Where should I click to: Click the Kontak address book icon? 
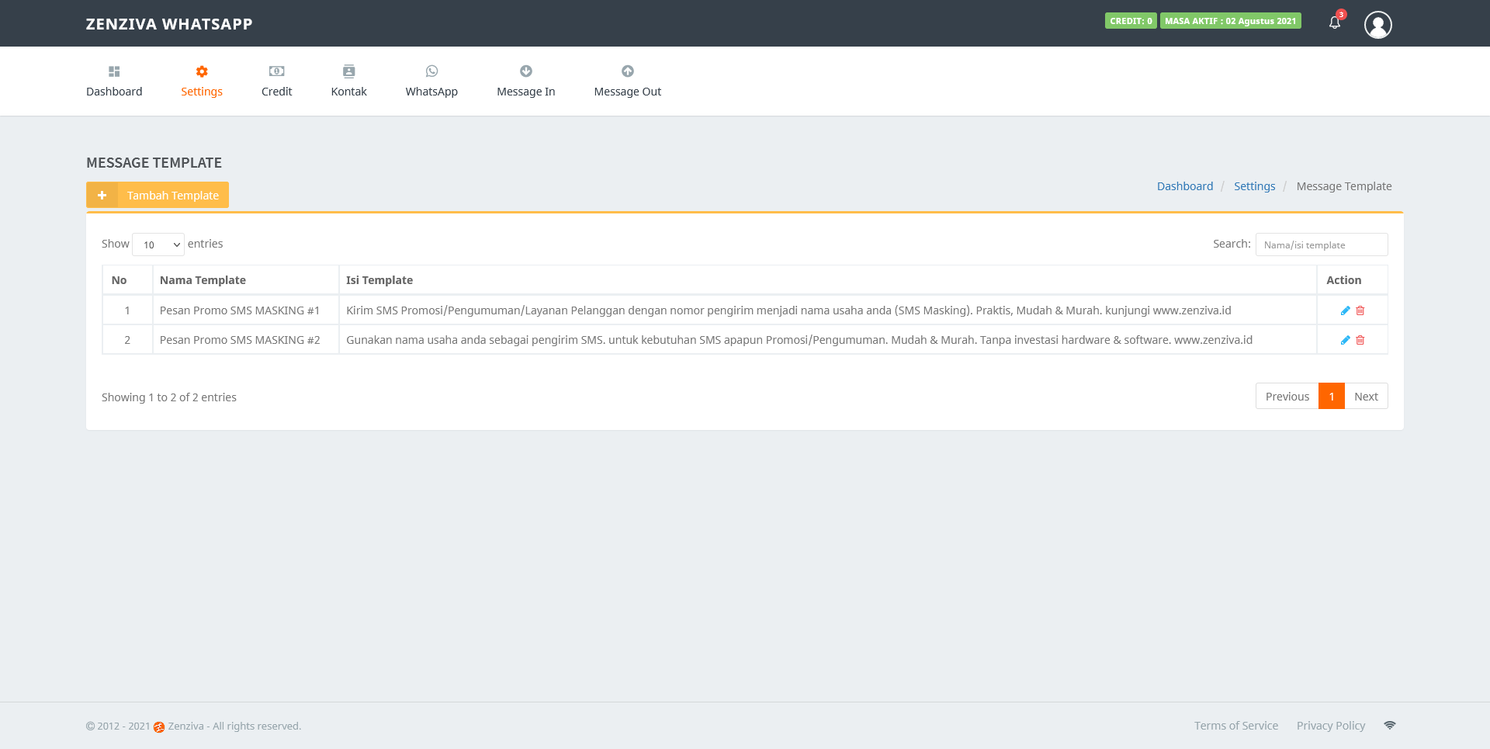coord(349,71)
